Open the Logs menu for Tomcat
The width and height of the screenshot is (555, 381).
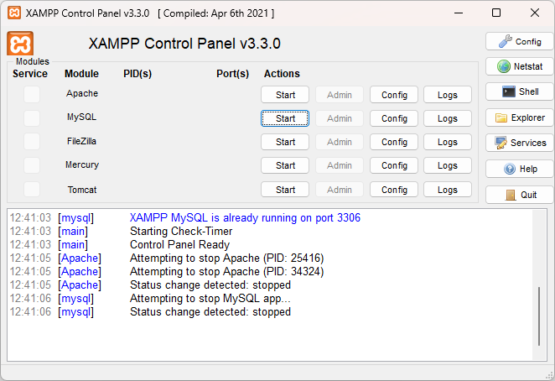(x=448, y=190)
